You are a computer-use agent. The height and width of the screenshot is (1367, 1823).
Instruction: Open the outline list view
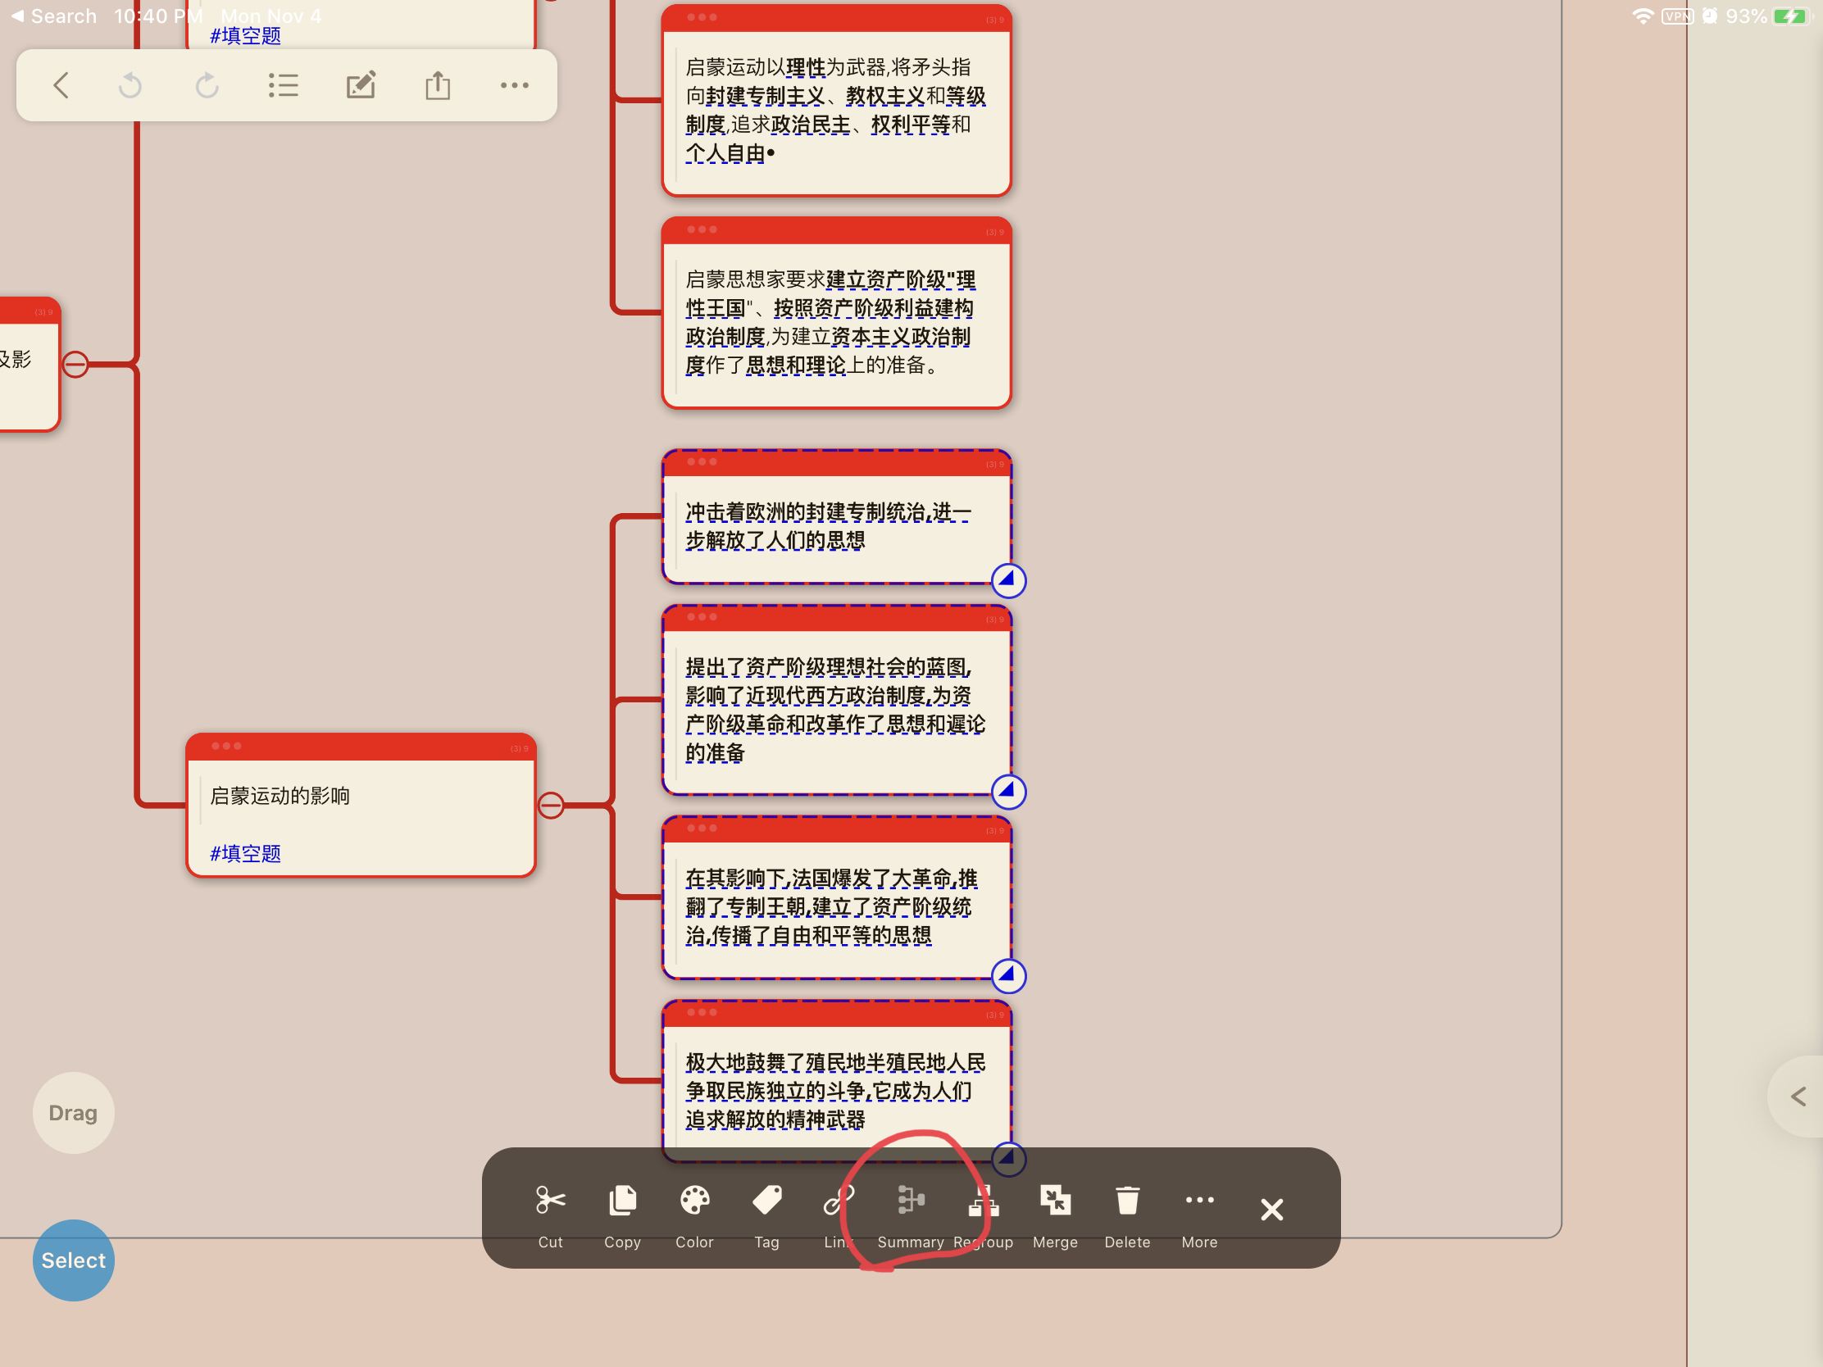pos(283,85)
